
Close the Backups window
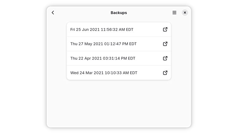coord(185,13)
